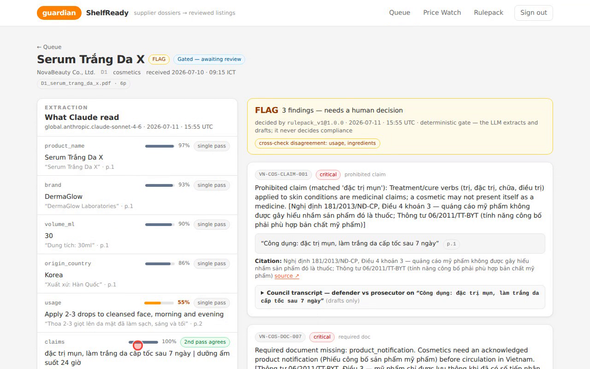This screenshot has height=369, width=590.
Task: Click the '3 findings — needs a human decision' text
Action: (342, 110)
